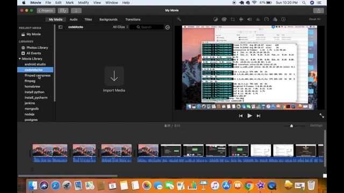Adjust the timeline zoom slider
Viewport: 344px width, 193px height.
(291, 126)
